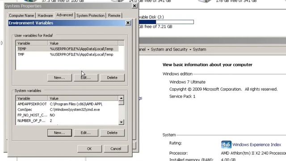Click the removable disk J: usage bar
This screenshot has height=161, width=286.
(x=166, y=22)
